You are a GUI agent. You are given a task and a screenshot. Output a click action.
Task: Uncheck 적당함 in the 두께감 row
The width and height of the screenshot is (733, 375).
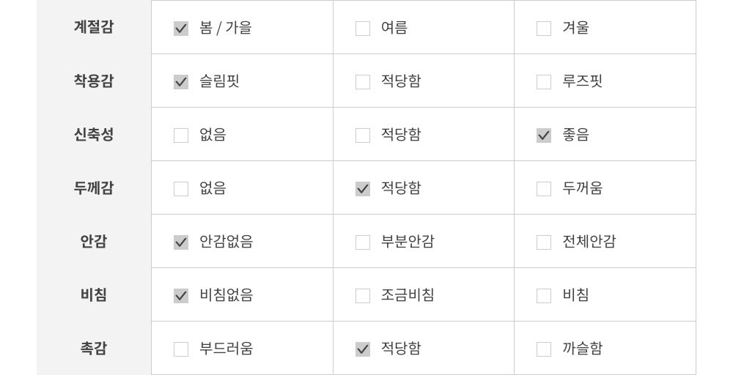pyautogui.click(x=363, y=189)
